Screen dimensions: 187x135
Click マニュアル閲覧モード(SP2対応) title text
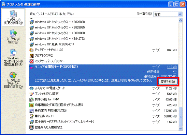pos(56,67)
